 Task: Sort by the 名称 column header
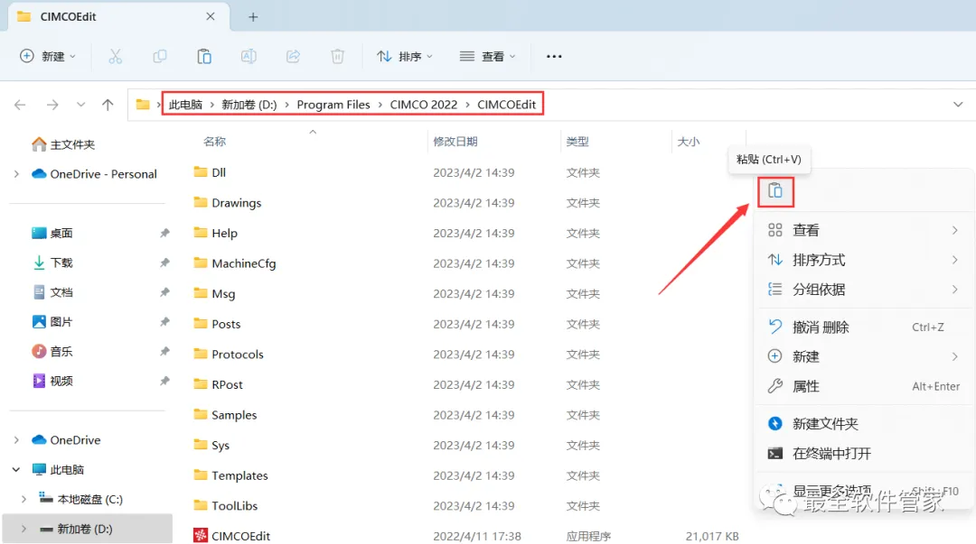215,142
